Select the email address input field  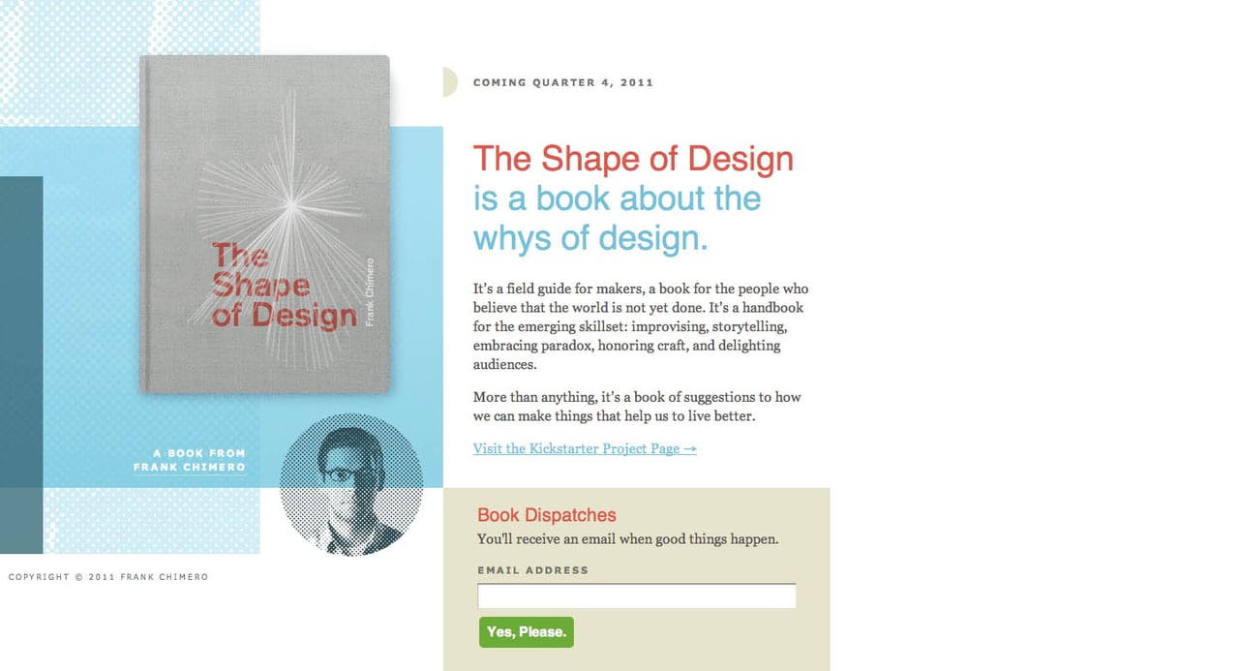point(636,595)
